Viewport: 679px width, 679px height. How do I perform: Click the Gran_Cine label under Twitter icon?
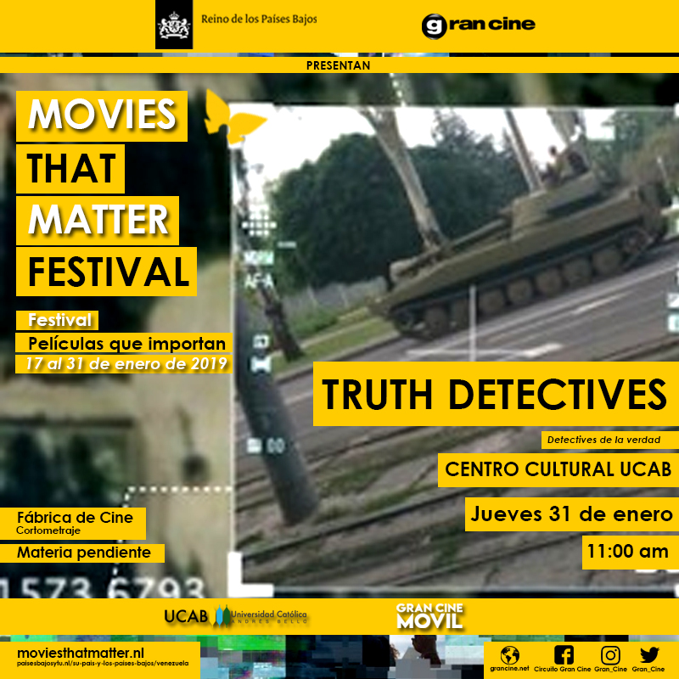click(648, 669)
